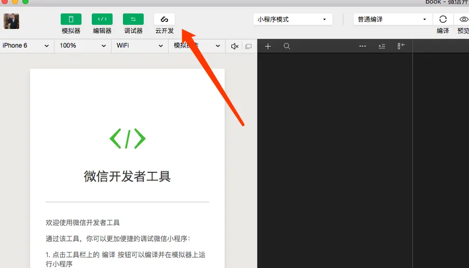Open the WiFi network dropdown
Screen dimensions: 469x268
(140, 46)
